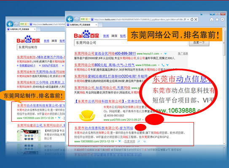Select the 新闻 tab beside the Baidu logo
229x168 pixels.
(x=106, y=36)
